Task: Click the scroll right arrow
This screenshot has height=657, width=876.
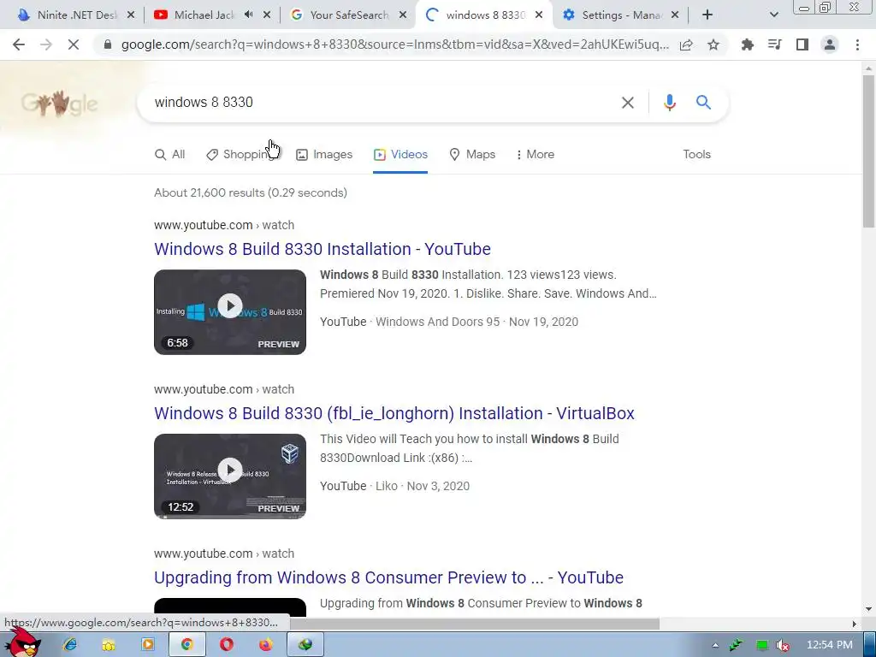Action: pos(854,624)
